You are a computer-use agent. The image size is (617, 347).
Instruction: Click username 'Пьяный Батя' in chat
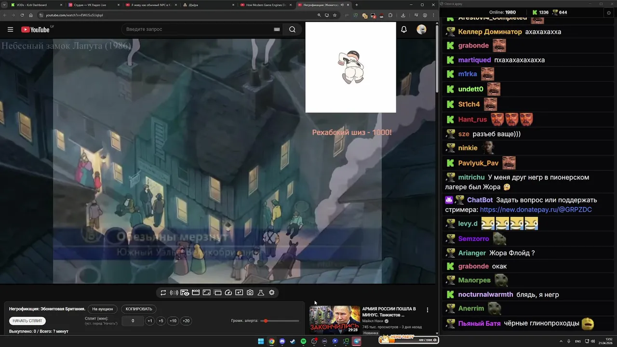click(x=479, y=323)
